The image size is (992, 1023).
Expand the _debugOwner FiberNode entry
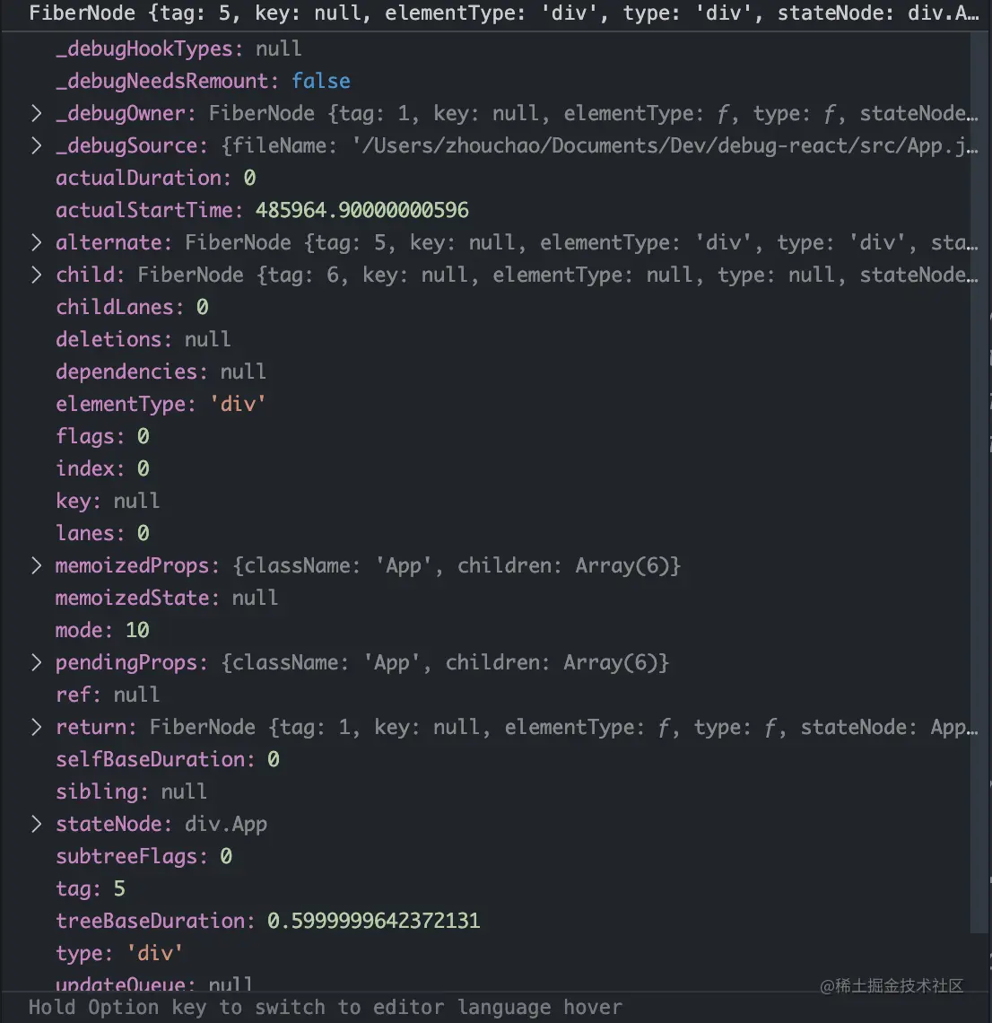tap(37, 114)
